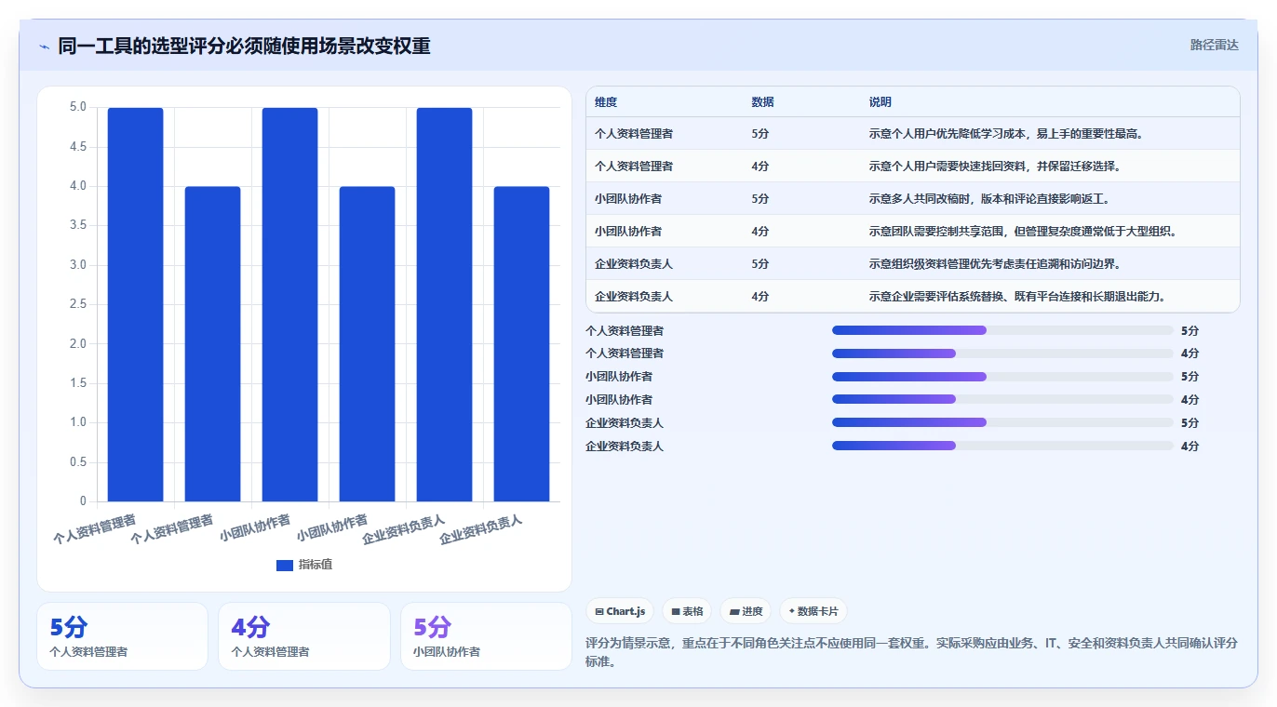Click the first 个人资料管理者 bar reaching 5.0
Viewport: 1277px width, 707px height.
[x=135, y=304]
